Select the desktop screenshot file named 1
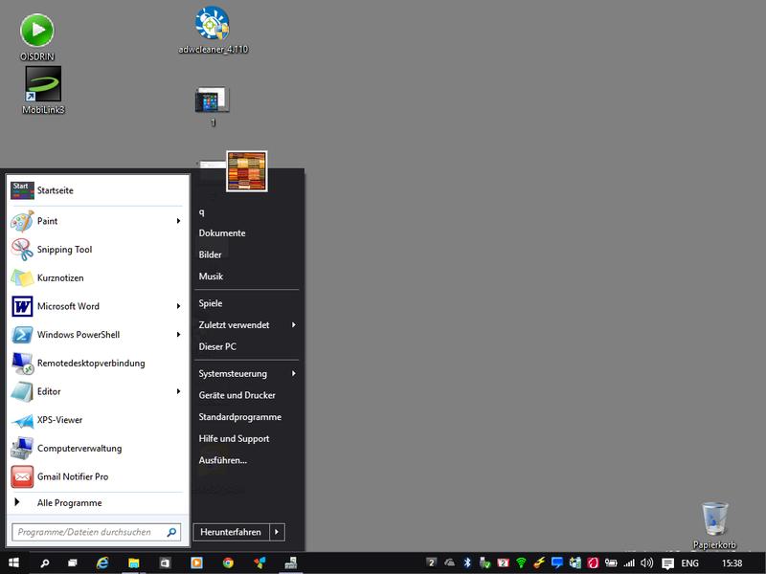This screenshot has width=766, height=574. 213,106
